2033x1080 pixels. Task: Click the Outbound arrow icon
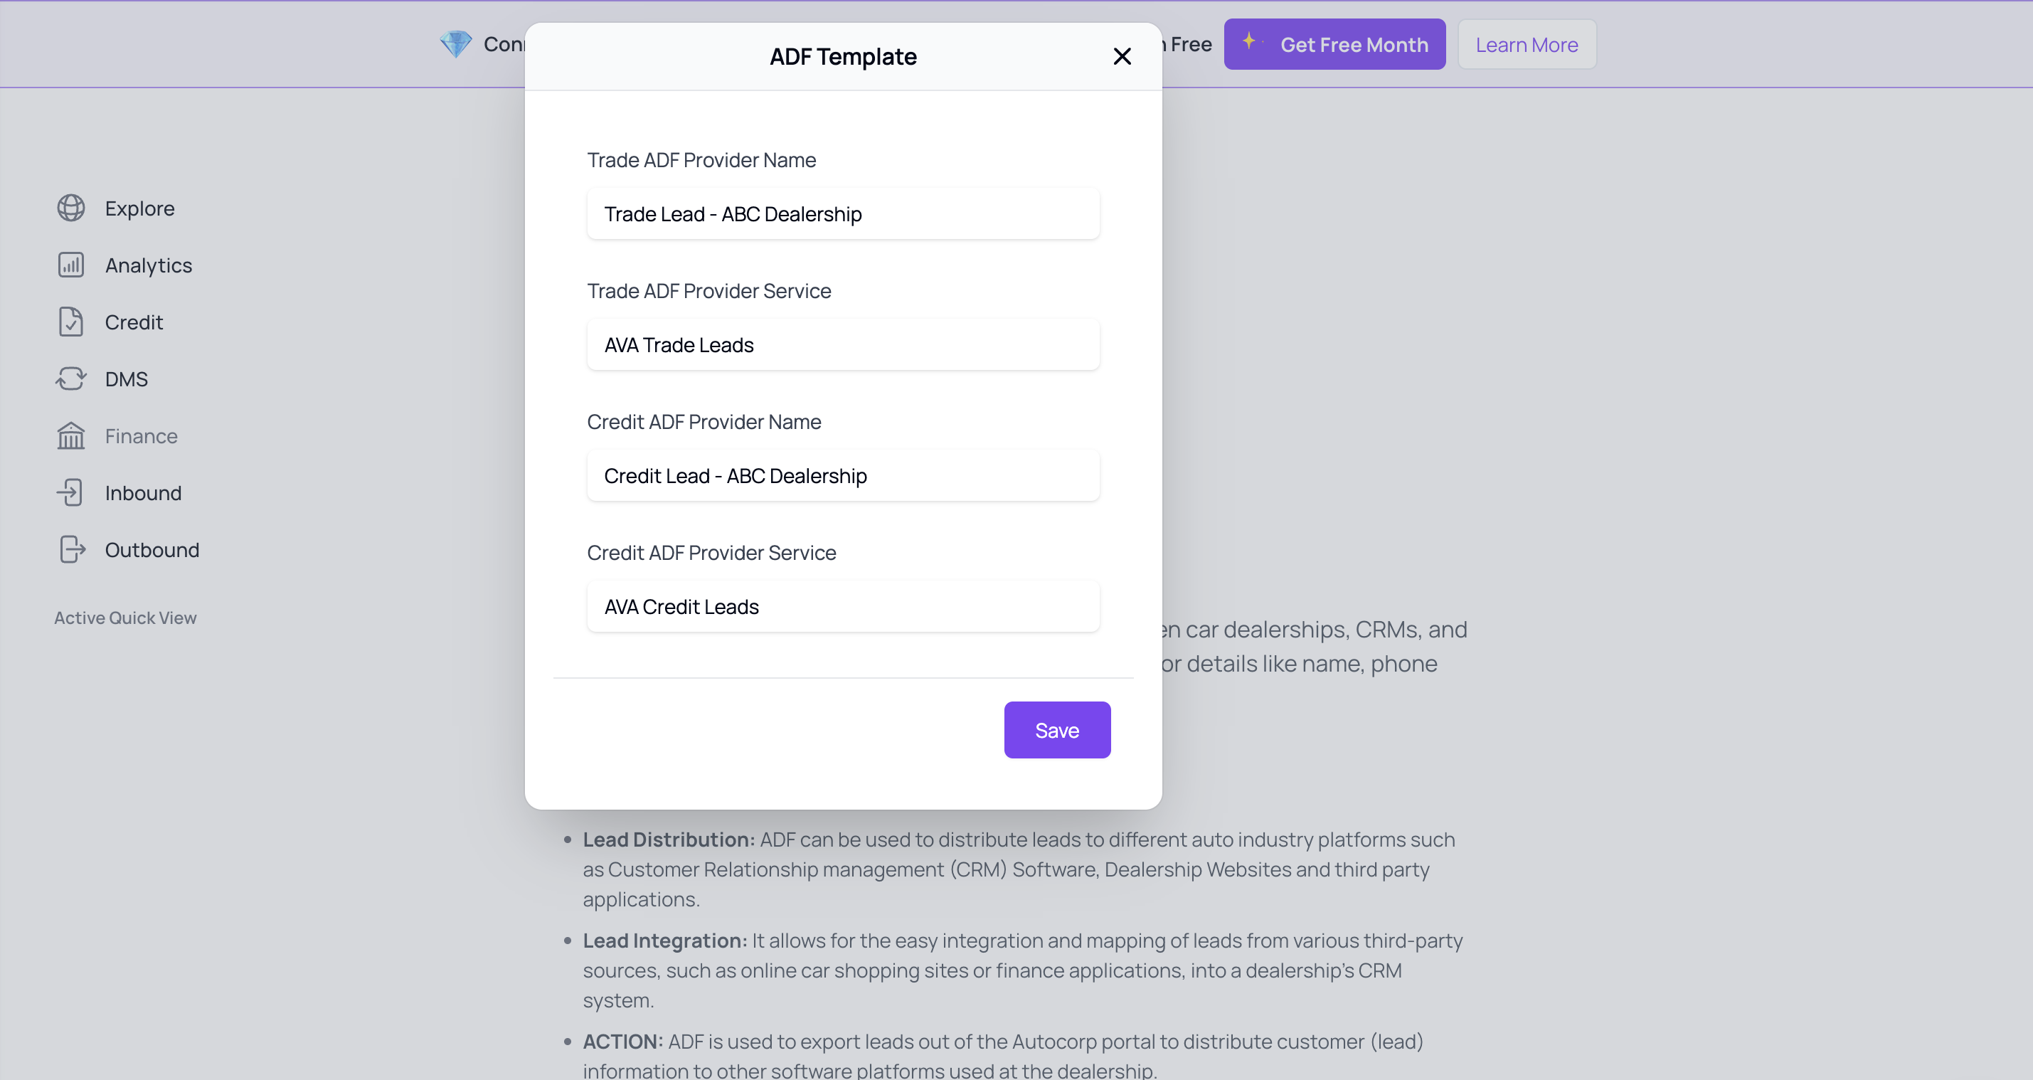point(71,549)
